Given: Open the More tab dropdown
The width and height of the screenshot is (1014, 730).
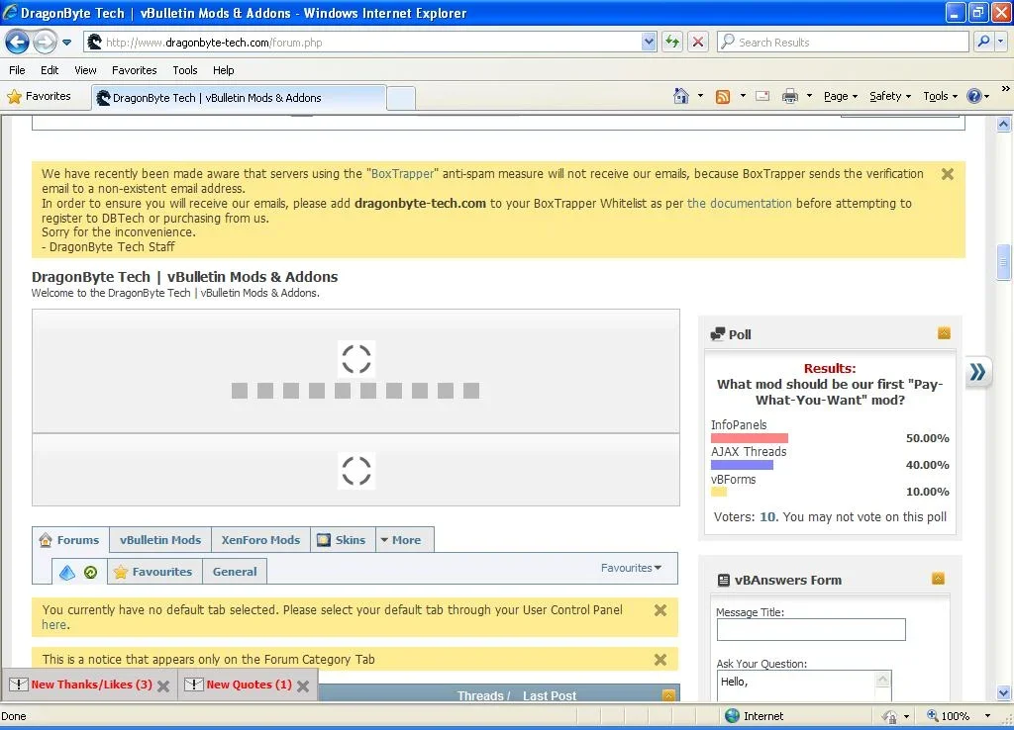Looking at the screenshot, I should tap(404, 540).
